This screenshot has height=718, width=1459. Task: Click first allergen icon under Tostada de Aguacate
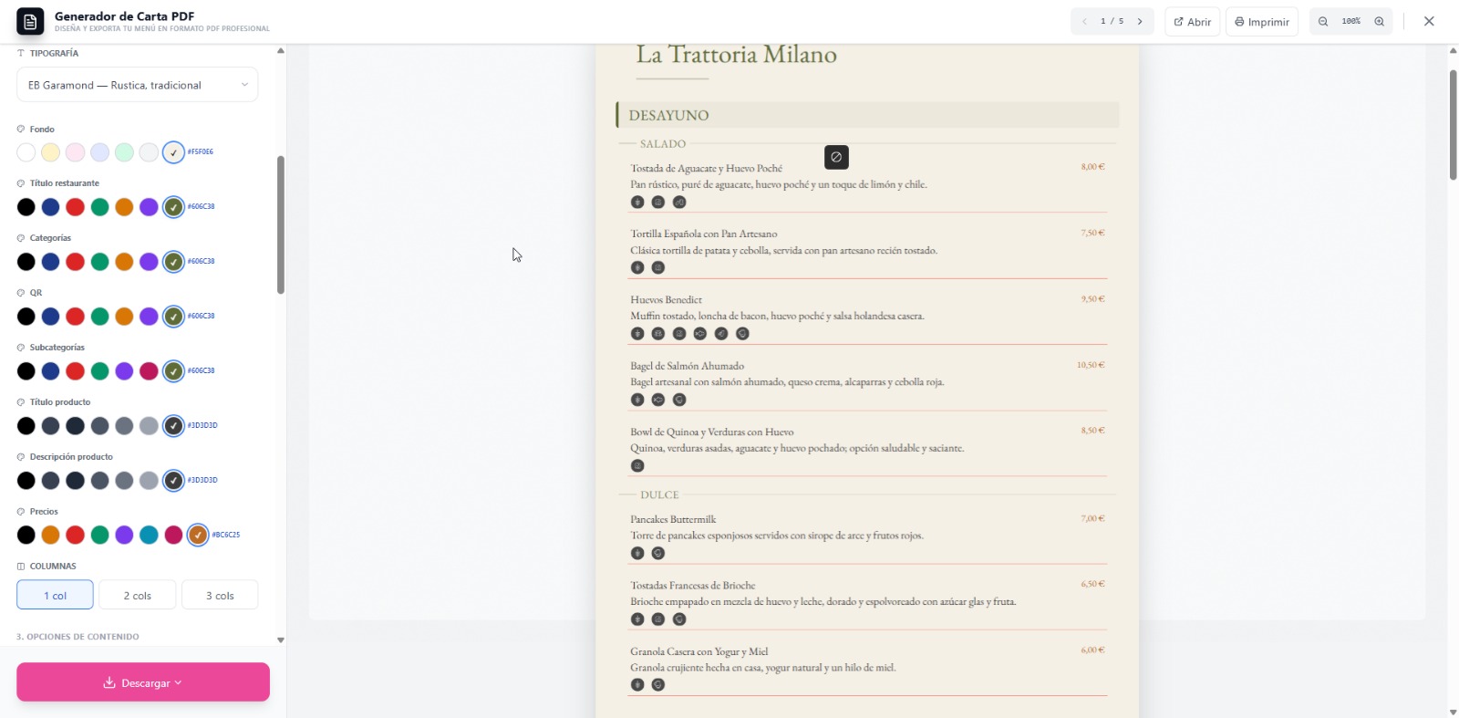pos(637,203)
